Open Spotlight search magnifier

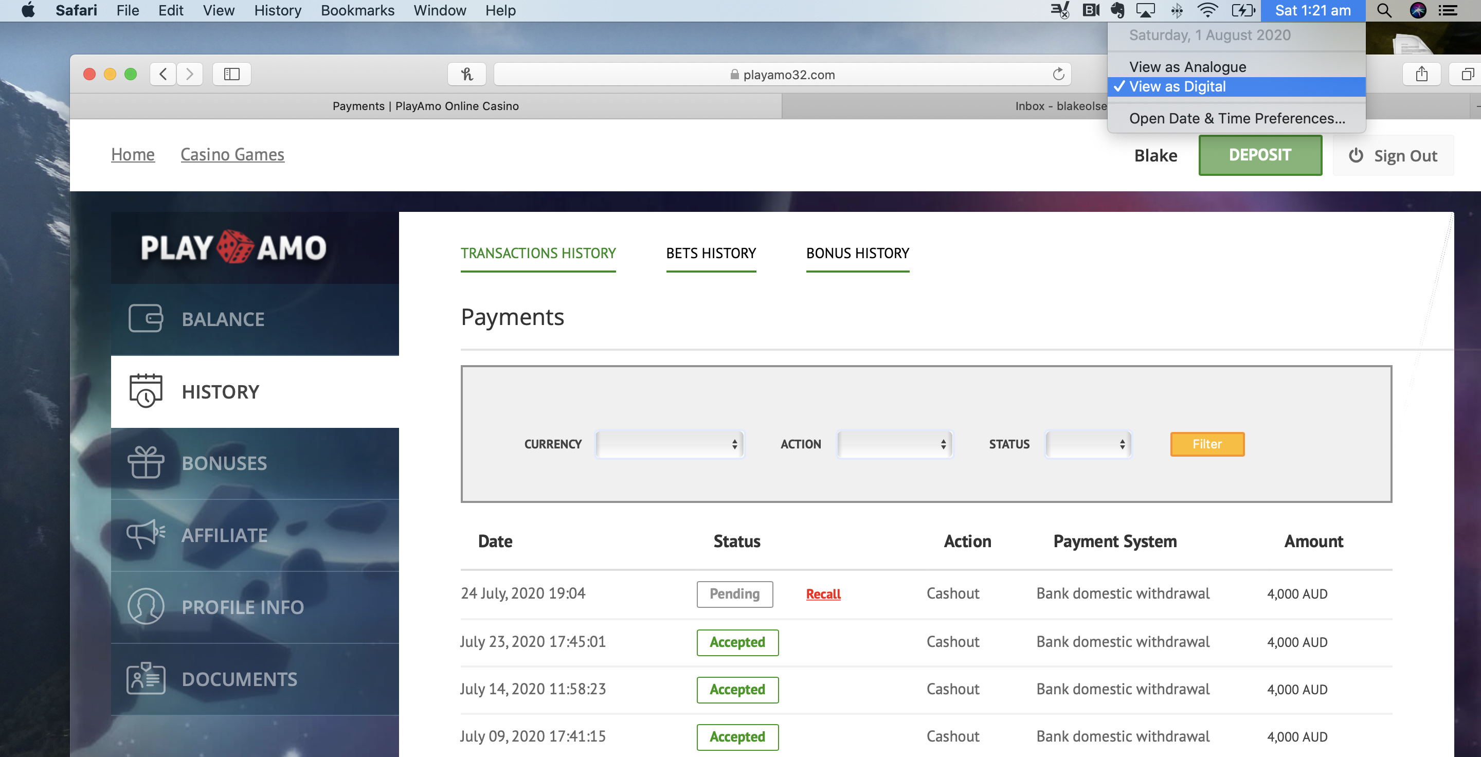pos(1384,10)
